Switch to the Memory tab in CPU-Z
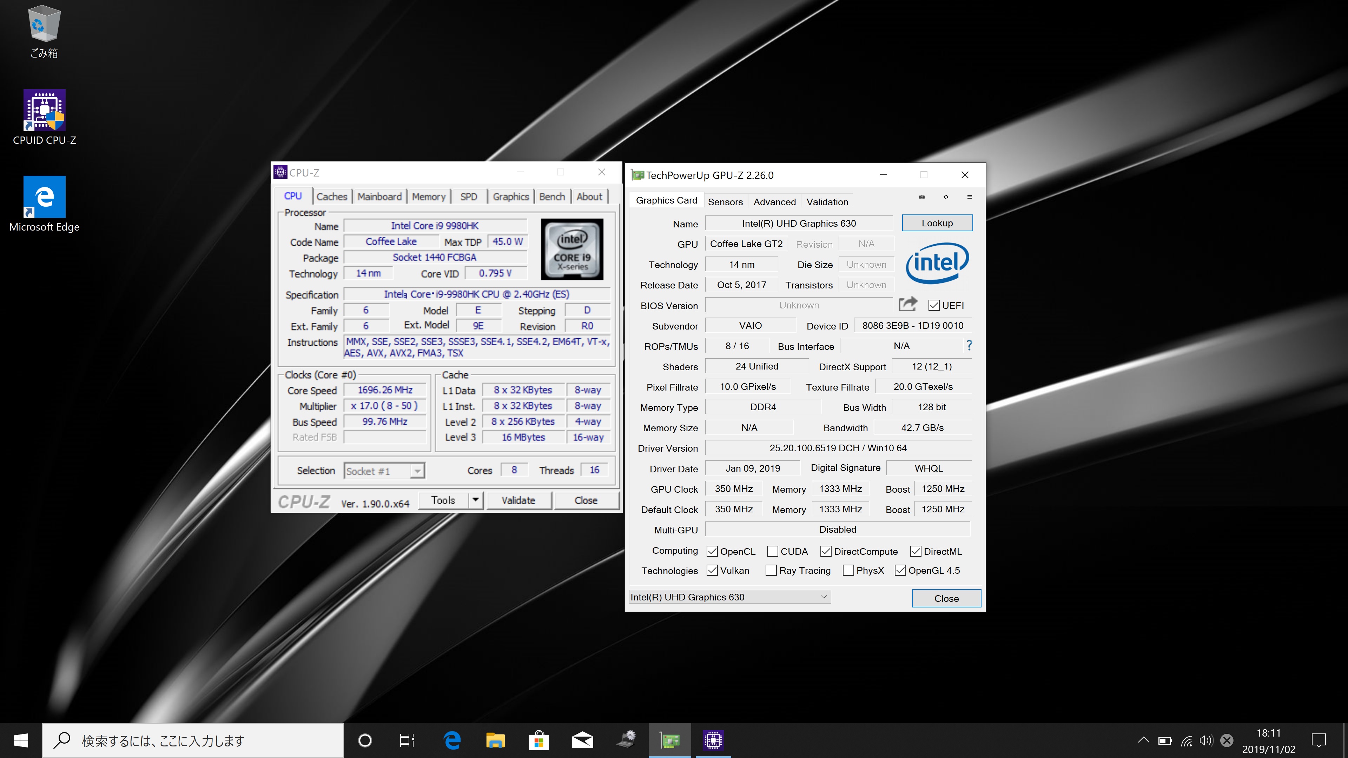 tap(429, 197)
